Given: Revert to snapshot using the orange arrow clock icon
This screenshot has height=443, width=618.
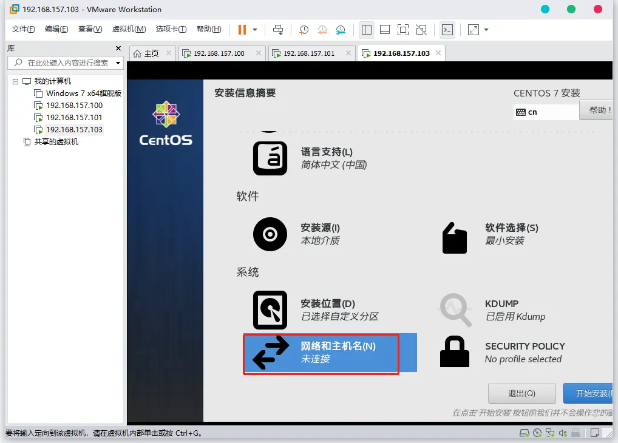Looking at the screenshot, I should [322, 30].
